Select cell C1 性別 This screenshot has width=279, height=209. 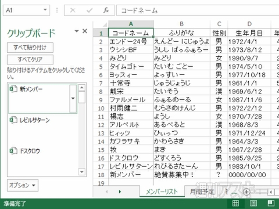pyautogui.click(x=219, y=33)
